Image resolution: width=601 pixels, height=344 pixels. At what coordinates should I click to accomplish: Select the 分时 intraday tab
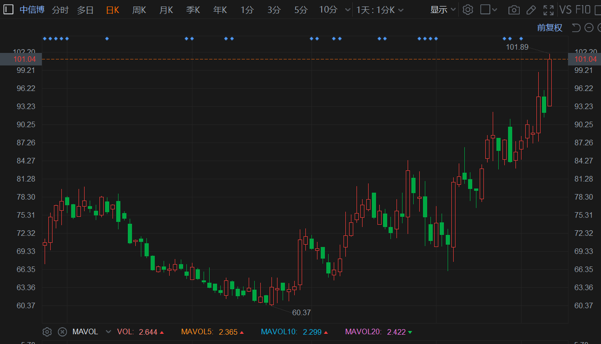click(x=60, y=10)
